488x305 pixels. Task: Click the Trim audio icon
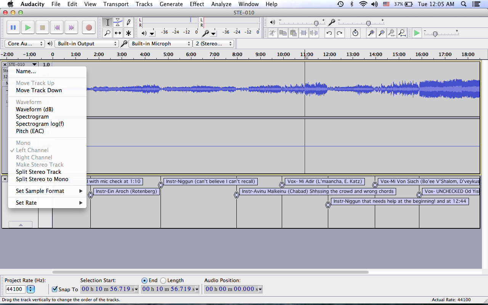pos(303,33)
